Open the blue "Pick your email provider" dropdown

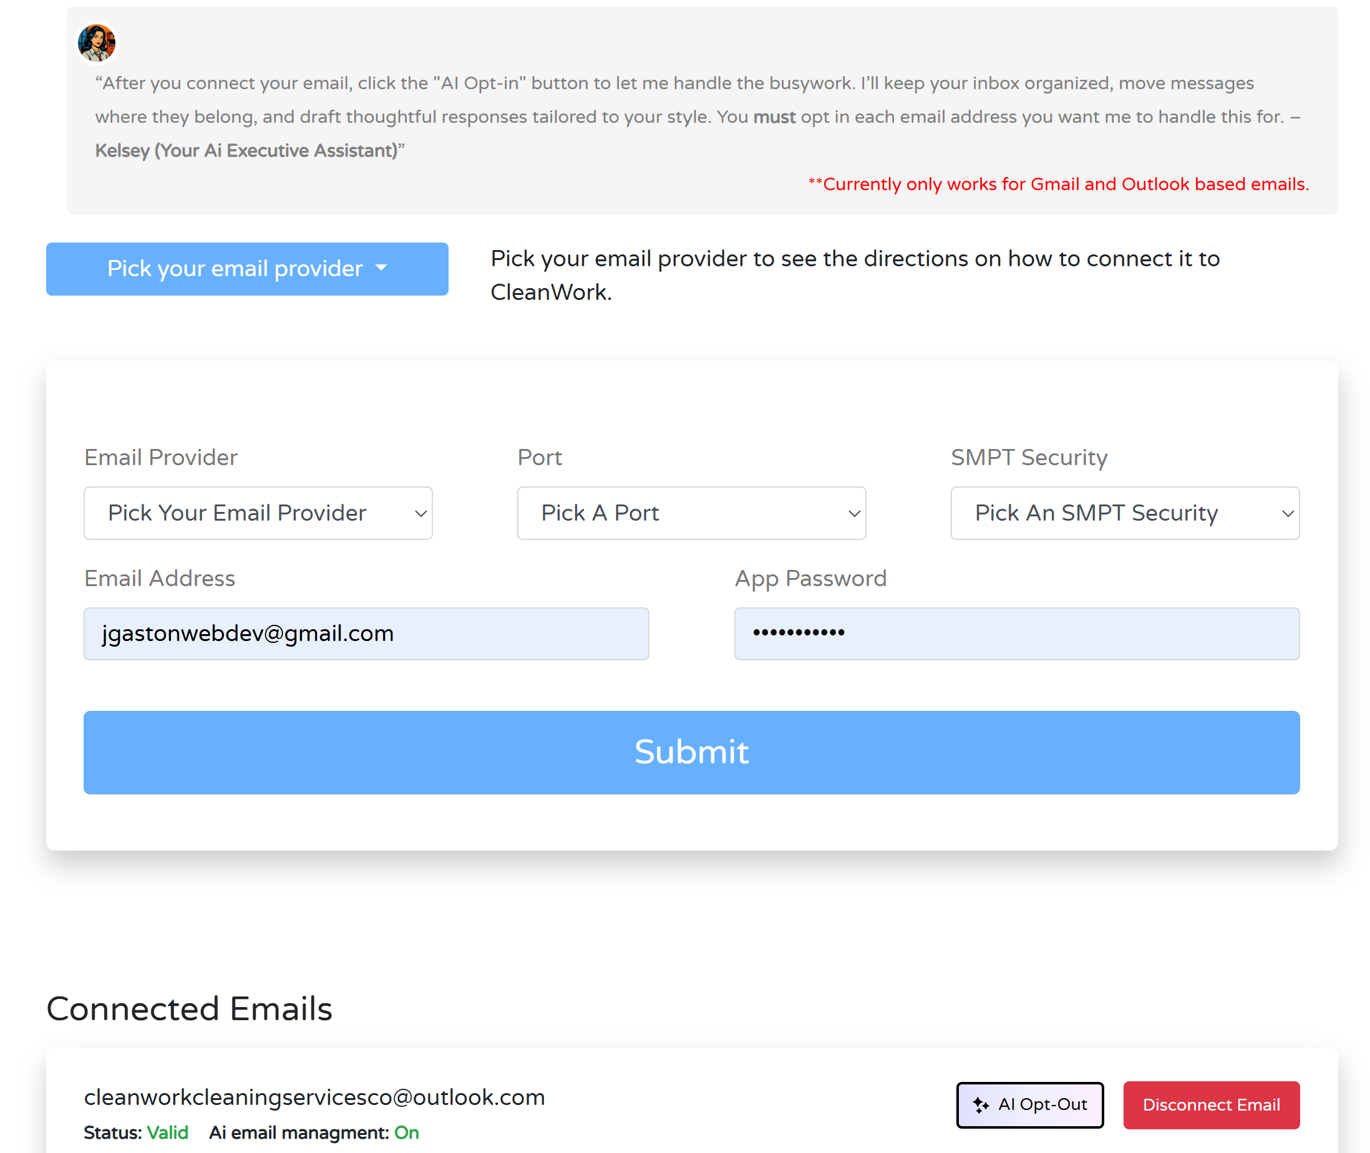(x=246, y=269)
